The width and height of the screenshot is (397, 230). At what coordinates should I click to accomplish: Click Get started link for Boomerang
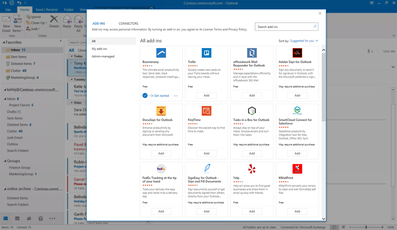(x=159, y=96)
